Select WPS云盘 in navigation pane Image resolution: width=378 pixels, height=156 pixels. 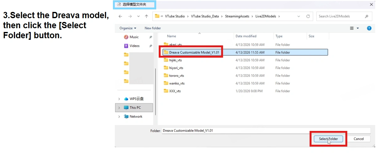coord(134,99)
